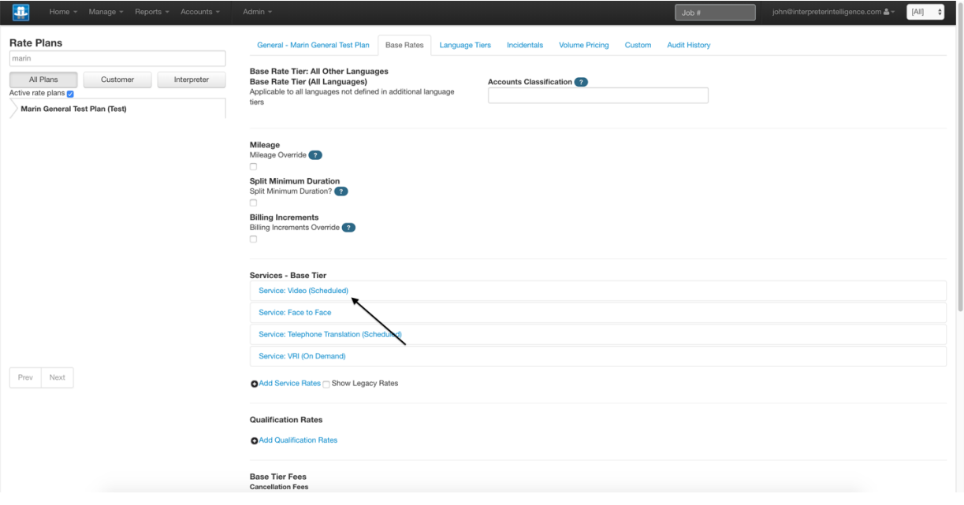The image size is (964, 505).
Task: Switch to the Language Tiers tab
Action: pyautogui.click(x=465, y=45)
